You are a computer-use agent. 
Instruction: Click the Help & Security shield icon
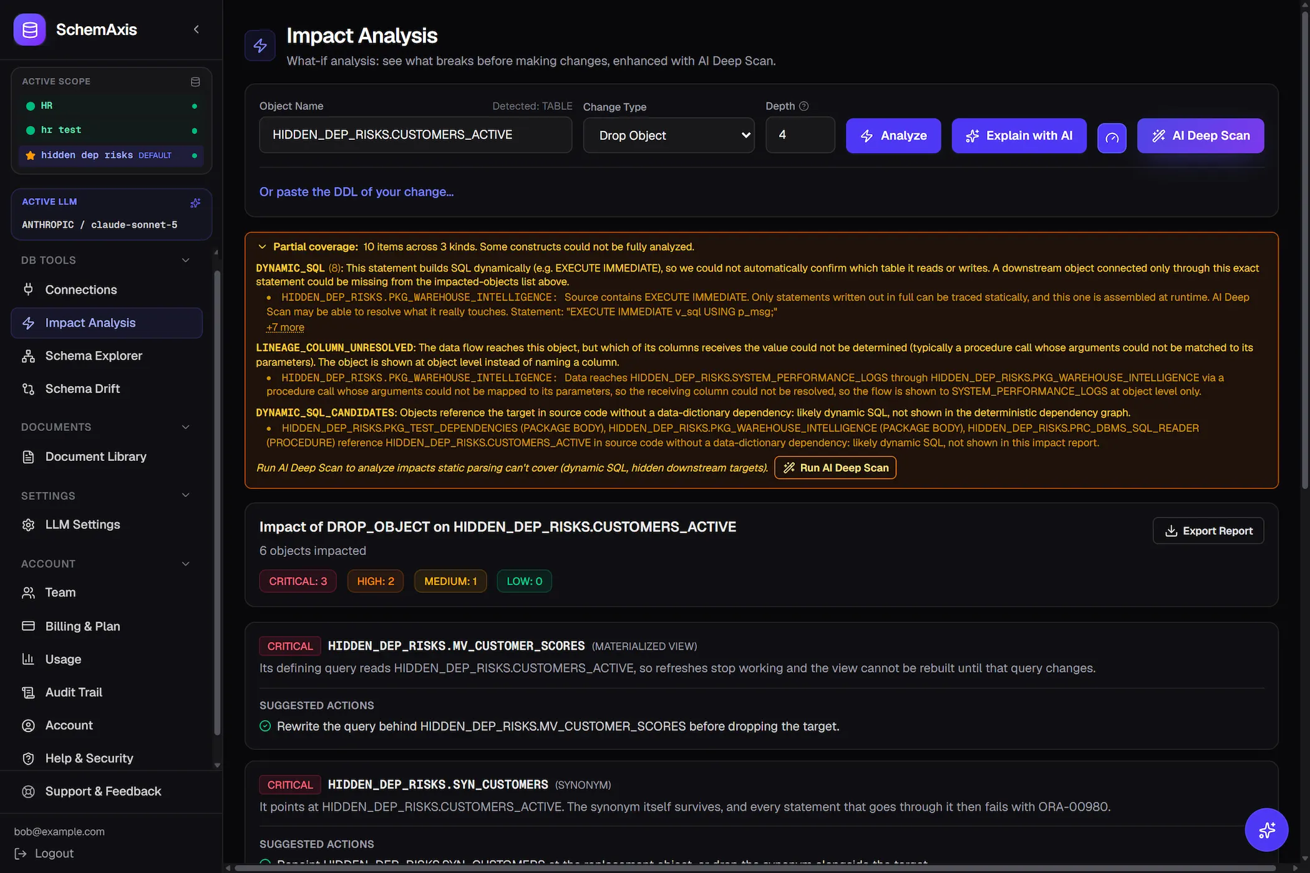(28, 758)
